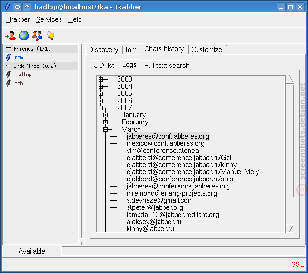
Task: Select contact badlop in roster
Action: click(x=23, y=75)
